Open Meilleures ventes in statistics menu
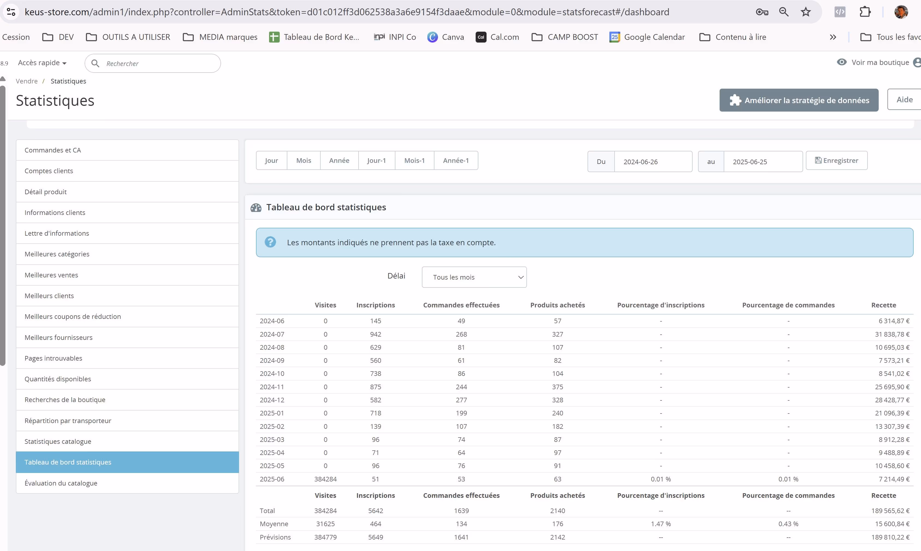 coord(51,275)
